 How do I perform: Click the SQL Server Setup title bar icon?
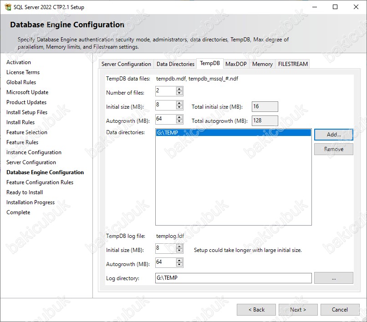tap(8, 7)
